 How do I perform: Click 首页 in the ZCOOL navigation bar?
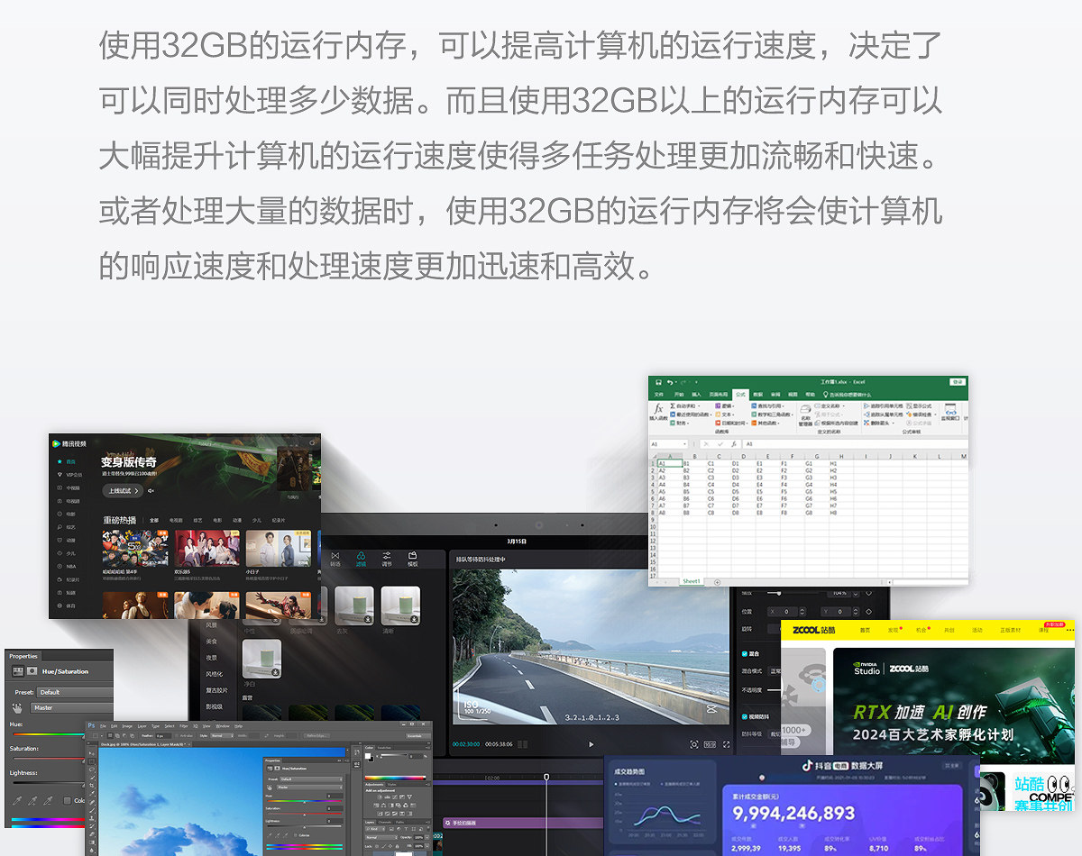[866, 631]
